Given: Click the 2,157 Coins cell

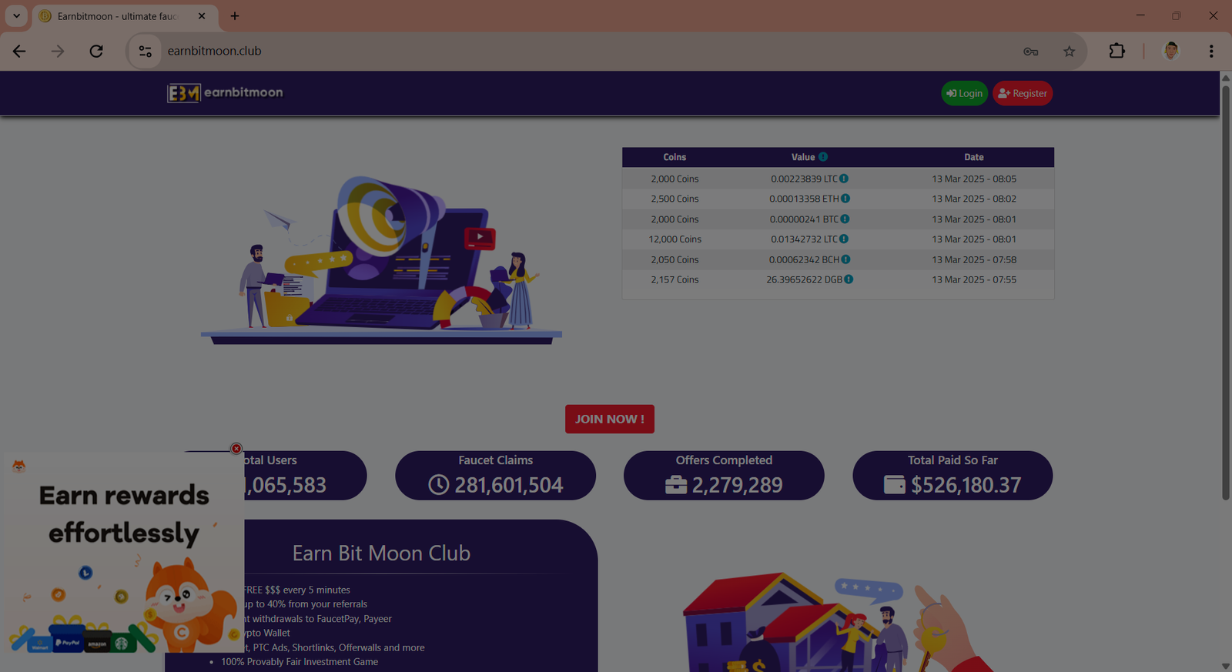Looking at the screenshot, I should (675, 279).
